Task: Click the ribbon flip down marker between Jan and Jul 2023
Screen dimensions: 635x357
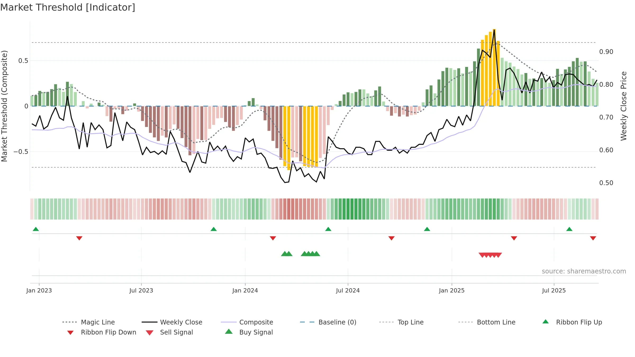Action: coord(79,238)
